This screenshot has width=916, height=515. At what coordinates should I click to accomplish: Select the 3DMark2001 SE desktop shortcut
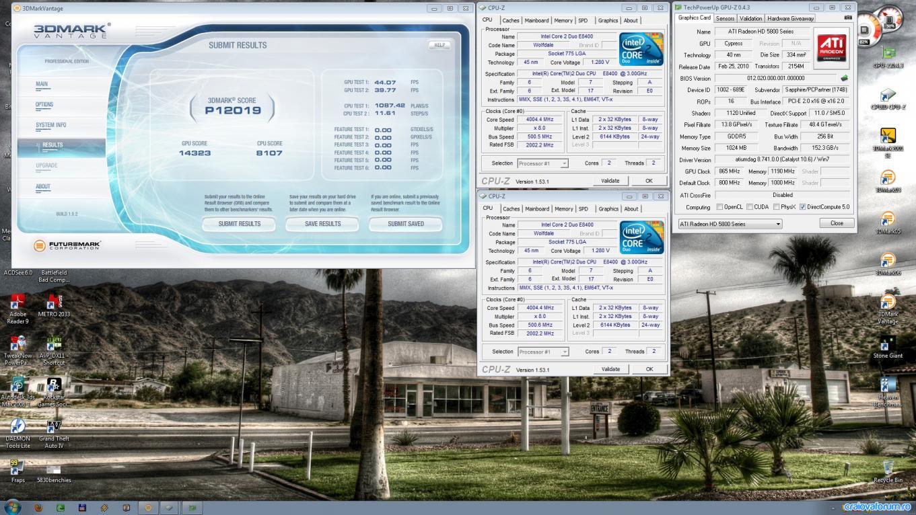(888, 143)
